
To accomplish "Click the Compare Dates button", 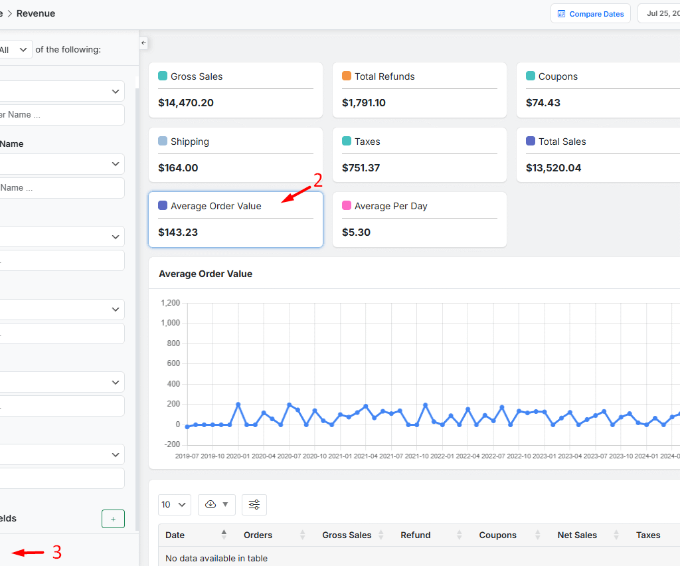I will (590, 14).
